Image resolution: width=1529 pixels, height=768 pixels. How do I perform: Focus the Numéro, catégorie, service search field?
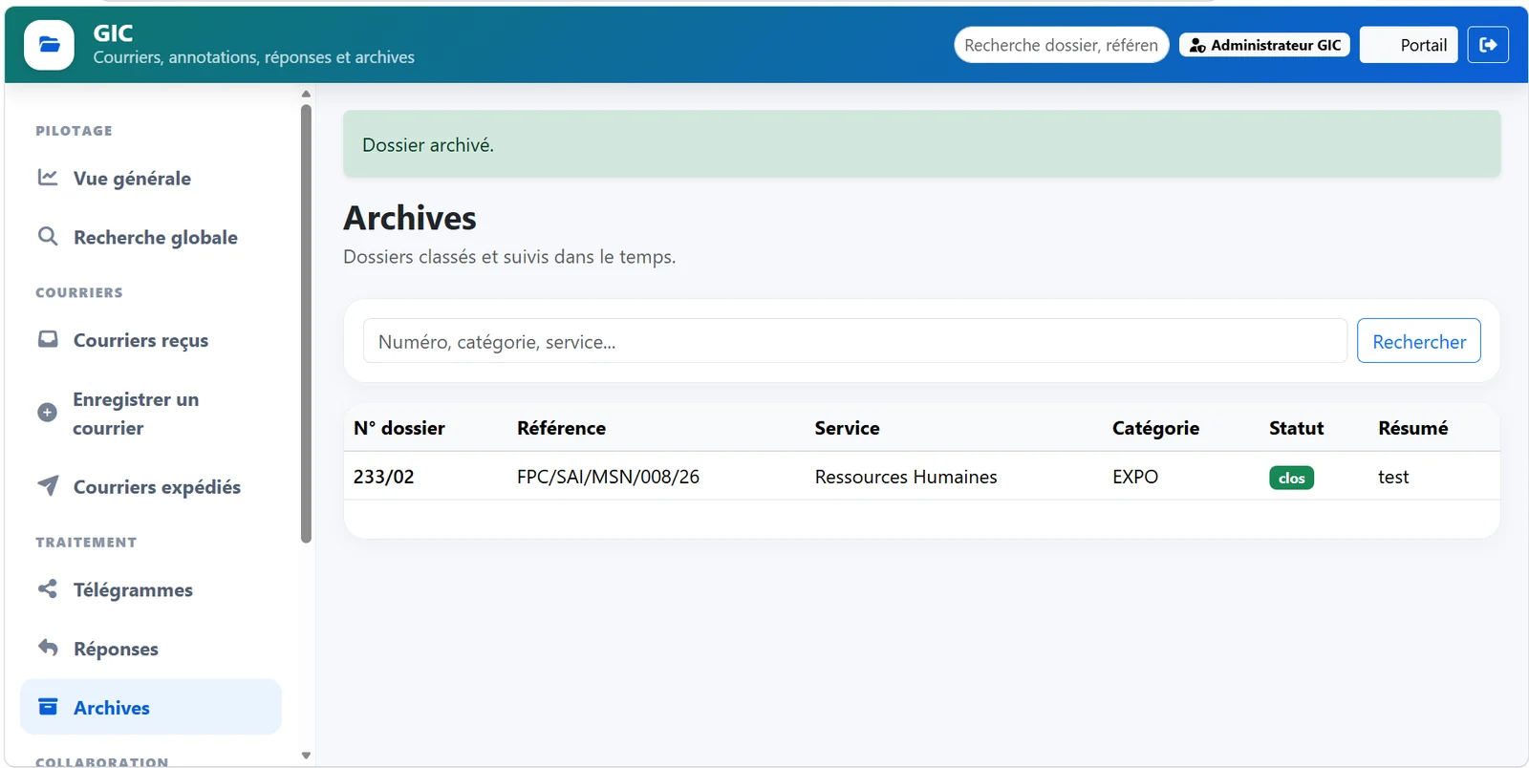[855, 341]
